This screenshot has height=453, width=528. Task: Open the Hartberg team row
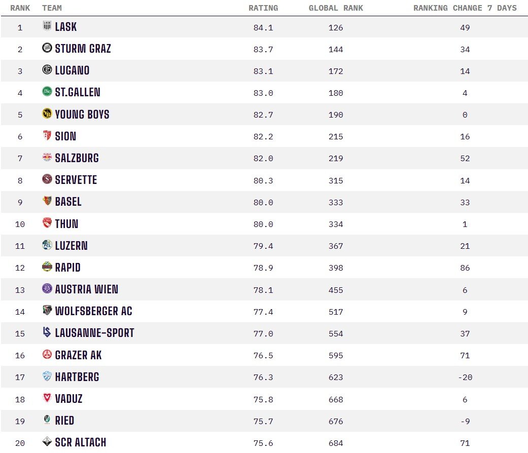(x=264, y=377)
